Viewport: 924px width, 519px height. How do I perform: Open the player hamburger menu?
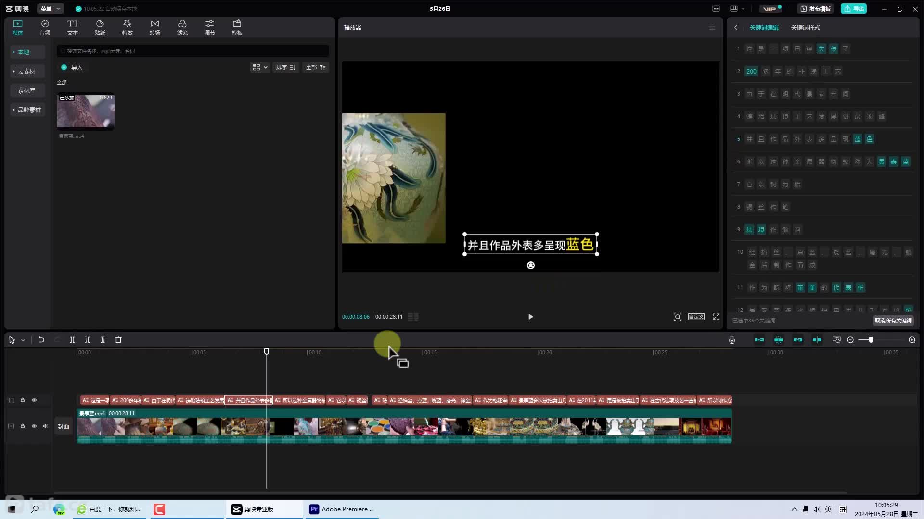point(712,27)
